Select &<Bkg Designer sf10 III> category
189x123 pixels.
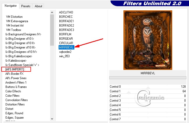[20, 47]
